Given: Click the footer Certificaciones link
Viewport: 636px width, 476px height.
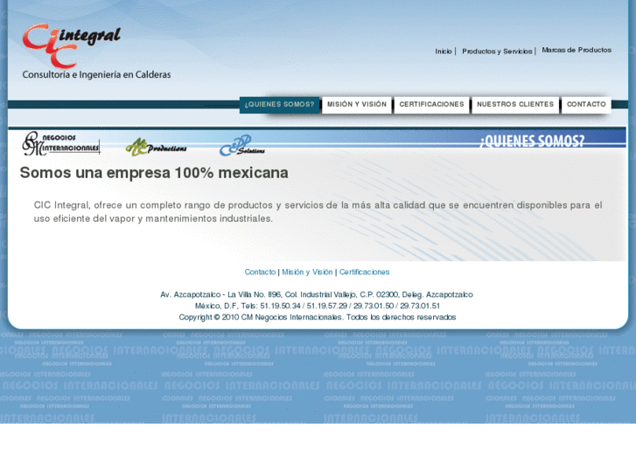Looking at the screenshot, I should coord(364,272).
